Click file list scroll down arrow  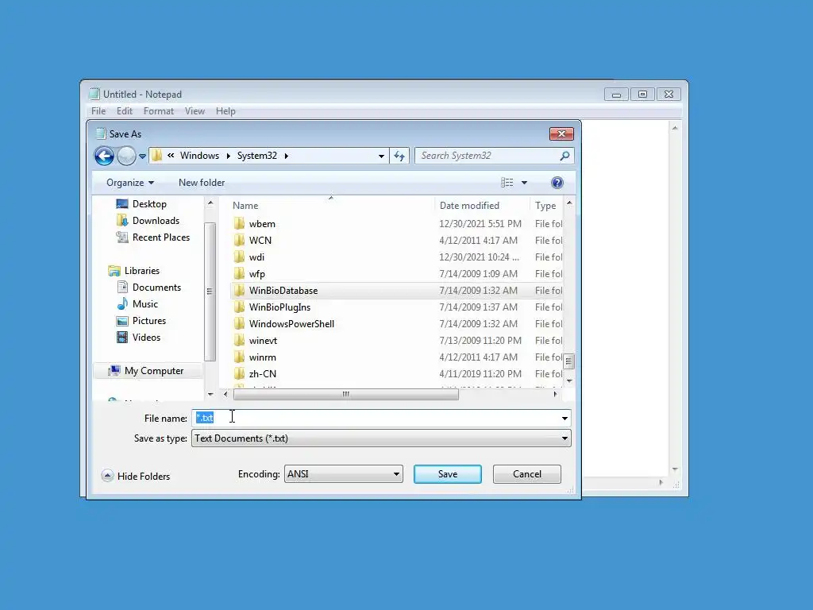[x=569, y=380]
